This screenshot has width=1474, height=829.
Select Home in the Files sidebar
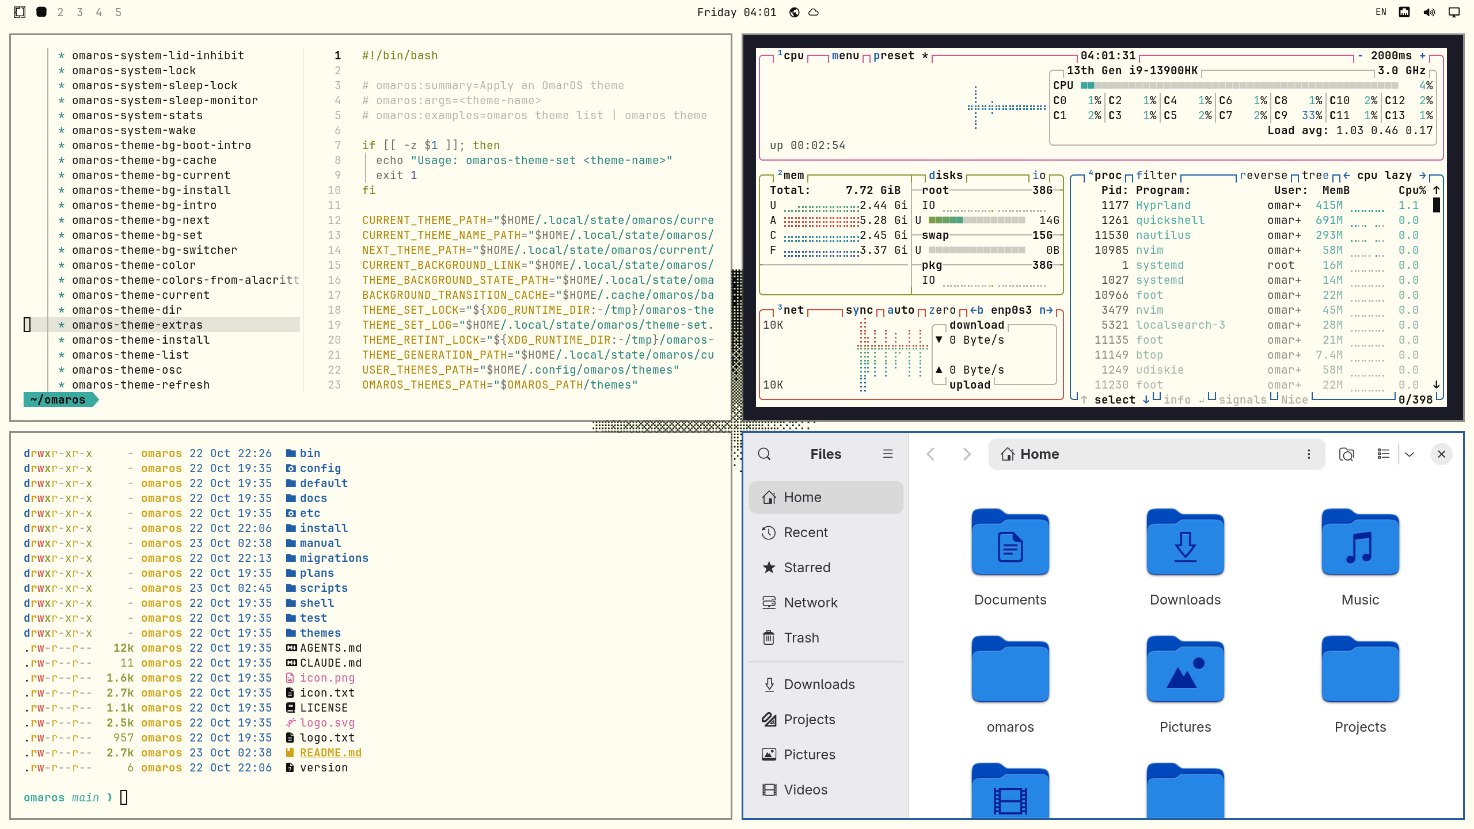tap(826, 497)
